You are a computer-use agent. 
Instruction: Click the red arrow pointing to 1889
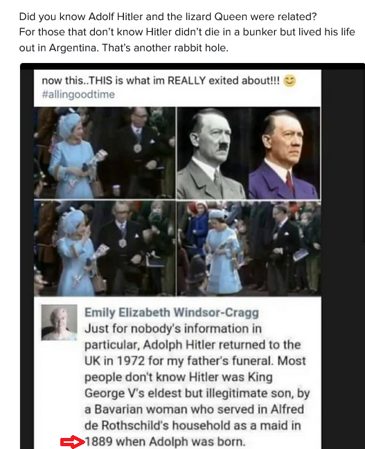point(73,442)
